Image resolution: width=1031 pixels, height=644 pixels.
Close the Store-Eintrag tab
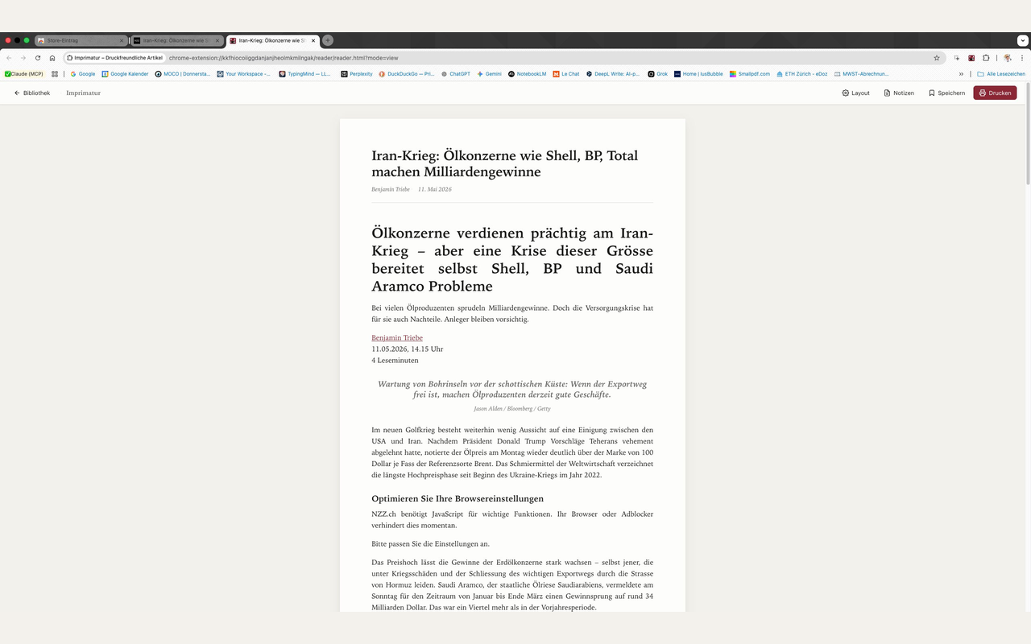122,40
